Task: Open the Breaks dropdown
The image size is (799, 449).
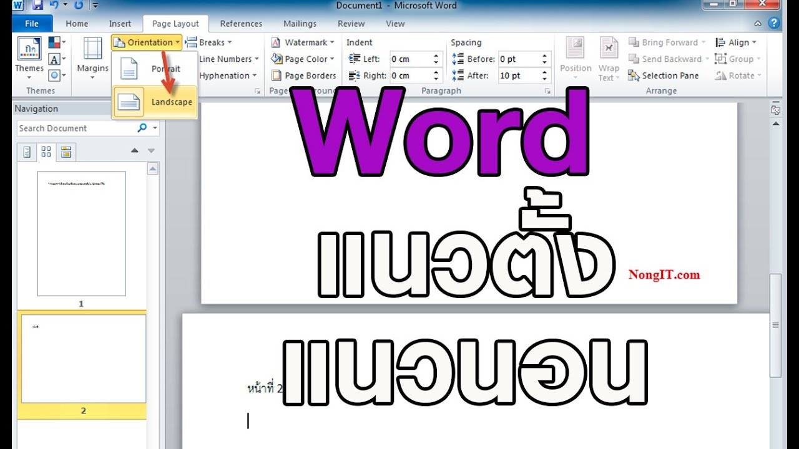Action: point(208,42)
